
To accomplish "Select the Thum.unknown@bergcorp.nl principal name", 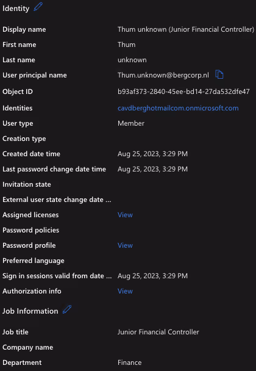I will tap(163, 75).
